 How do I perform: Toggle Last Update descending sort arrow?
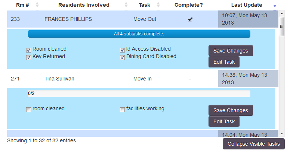point(275,6)
